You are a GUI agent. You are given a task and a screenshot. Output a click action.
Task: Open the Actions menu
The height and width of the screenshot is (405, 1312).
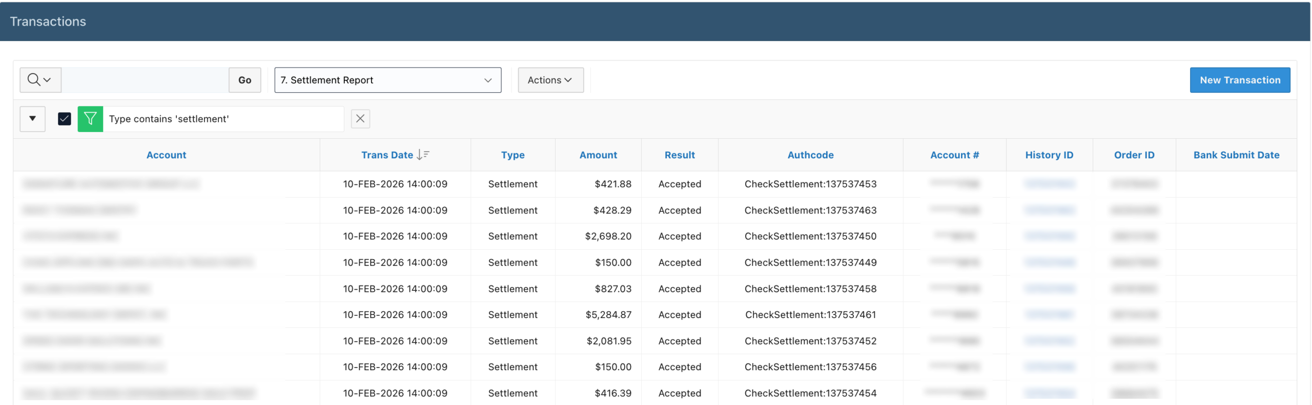point(550,80)
